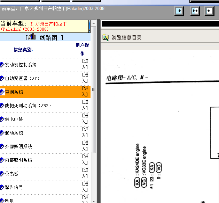Click the left panel vertical scrollbar thumb

coord(94,89)
